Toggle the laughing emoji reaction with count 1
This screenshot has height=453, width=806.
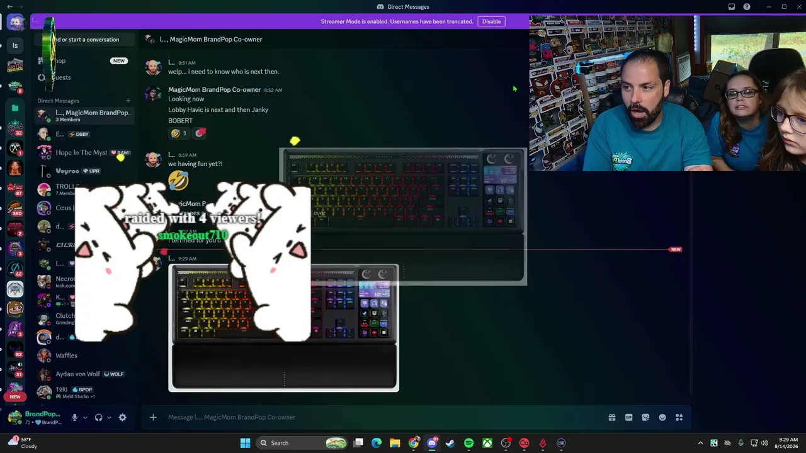[x=179, y=133]
